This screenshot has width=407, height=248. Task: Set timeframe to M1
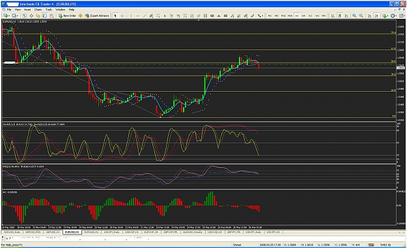270,16
